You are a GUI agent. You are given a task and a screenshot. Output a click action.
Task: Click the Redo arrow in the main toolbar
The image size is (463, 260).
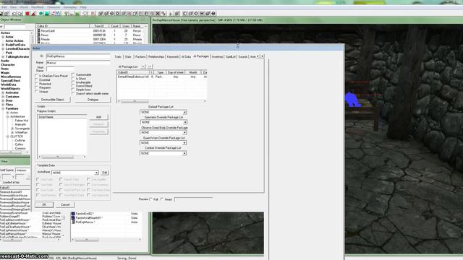(x=20, y=14)
